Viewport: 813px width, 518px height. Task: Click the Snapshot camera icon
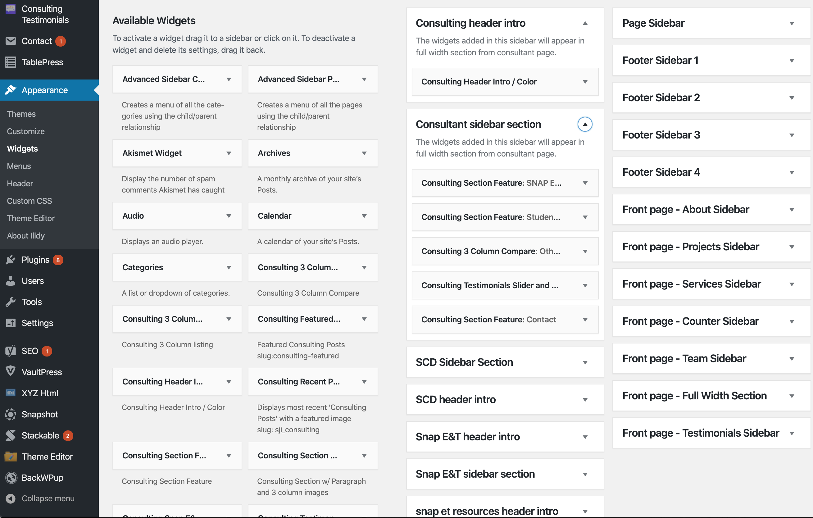(x=11, y=414)
